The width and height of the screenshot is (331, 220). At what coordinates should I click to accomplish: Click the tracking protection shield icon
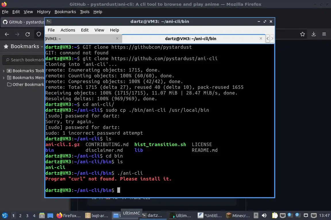click(39, 34)
